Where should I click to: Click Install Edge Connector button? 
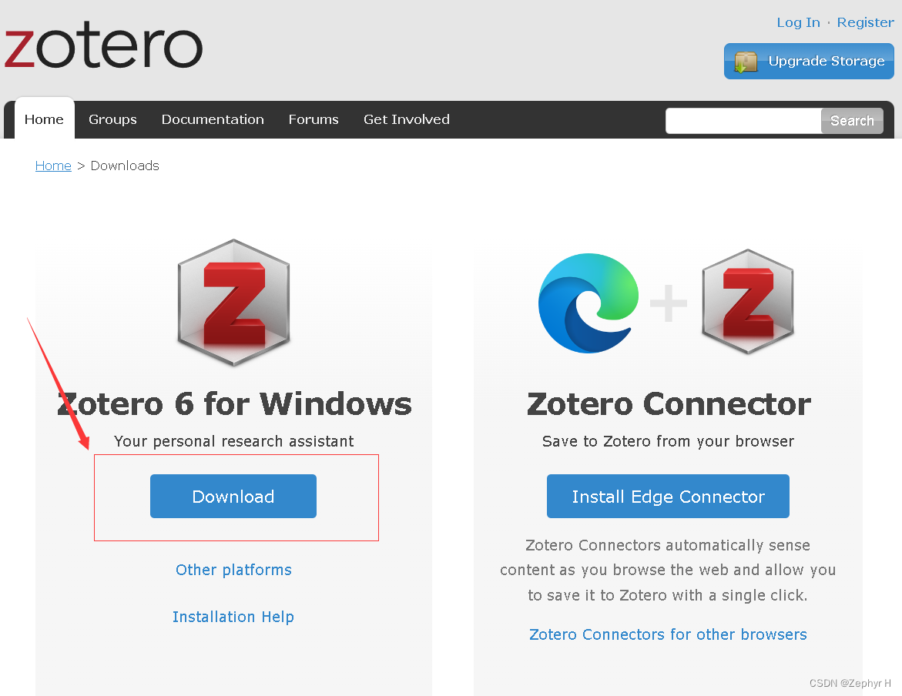(668, 496)
